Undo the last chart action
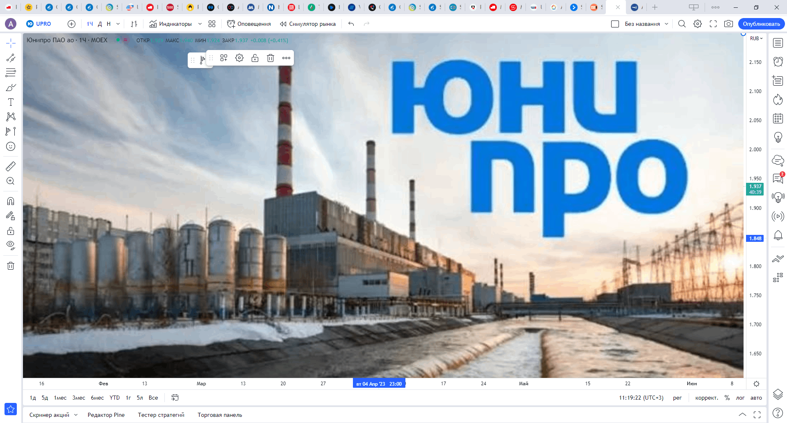This screenshot has height=423, width=787. click(x=351, y=24)
